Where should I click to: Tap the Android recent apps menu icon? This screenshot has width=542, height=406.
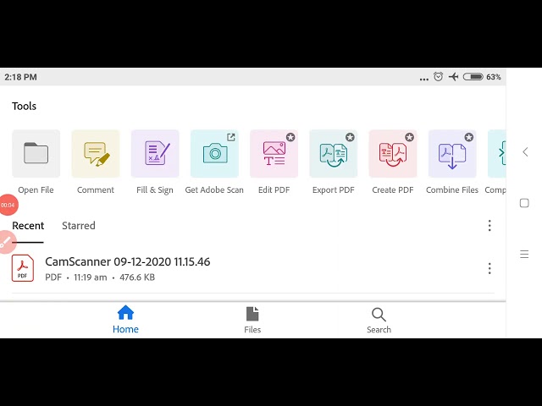(524, 254)
